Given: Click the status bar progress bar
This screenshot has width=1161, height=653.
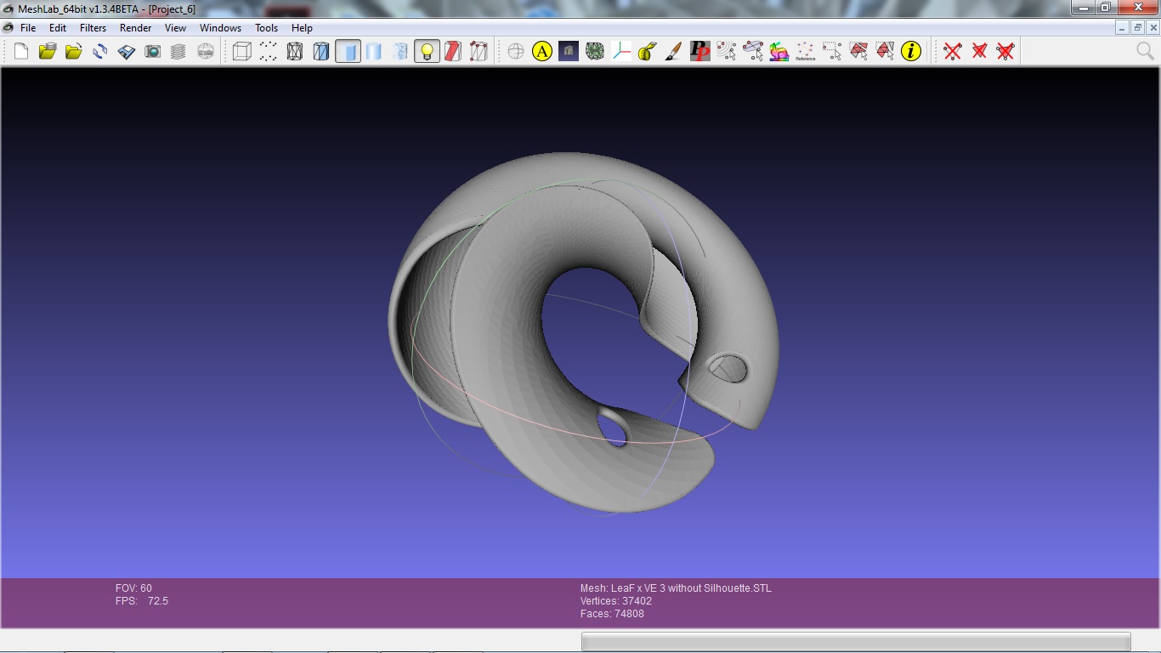Looking at the screenshot, I should coord(856,642).
